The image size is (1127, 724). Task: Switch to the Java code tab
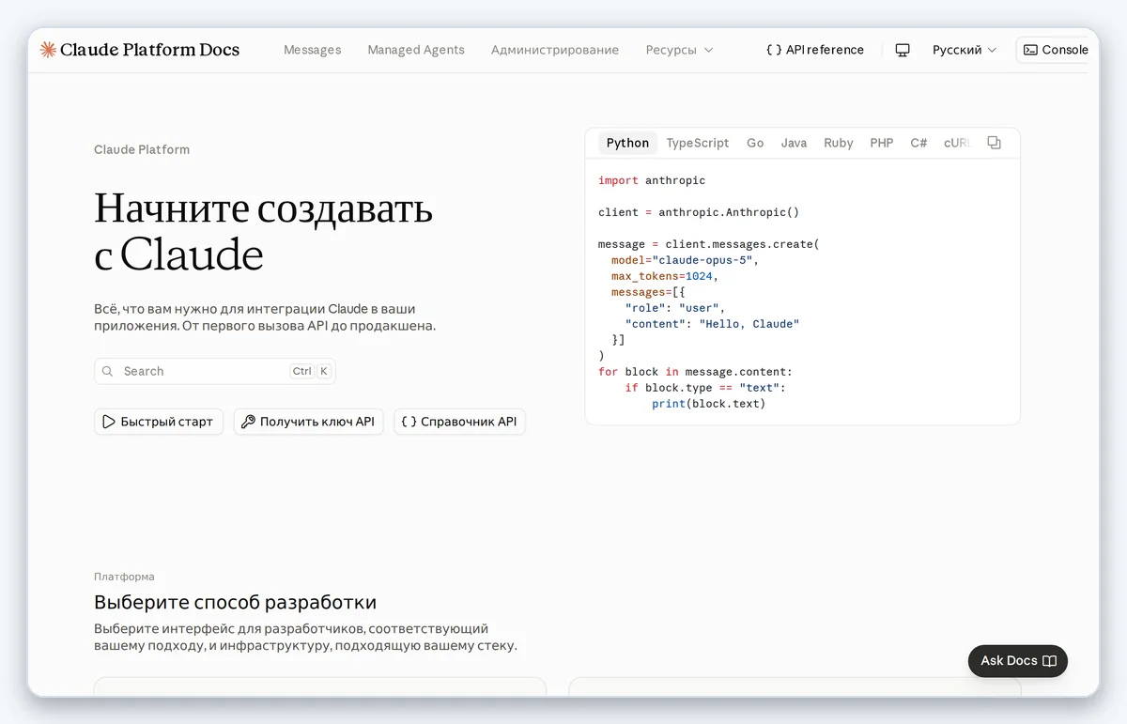[x=794, y=143]
